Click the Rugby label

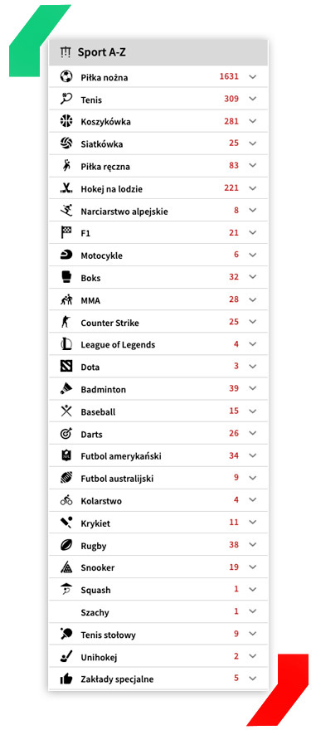[94, 546]
